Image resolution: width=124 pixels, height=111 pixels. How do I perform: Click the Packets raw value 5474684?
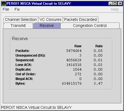tap(74, 51)
